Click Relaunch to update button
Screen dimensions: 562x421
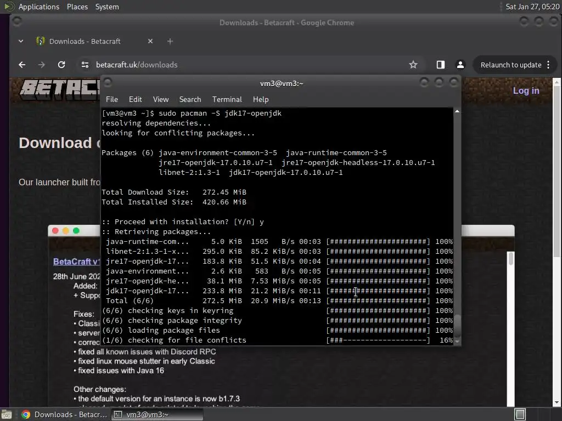[511, 65]
